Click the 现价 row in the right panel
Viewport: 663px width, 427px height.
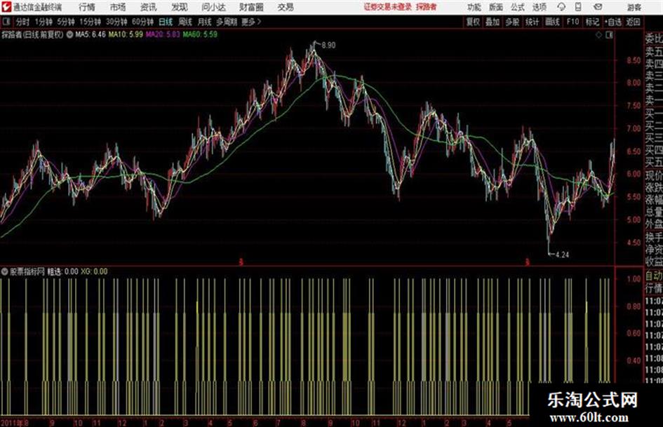(x=654, y=175)
